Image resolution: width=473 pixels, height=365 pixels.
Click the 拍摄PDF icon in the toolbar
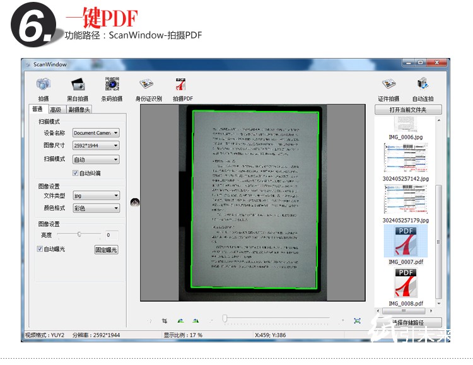(x=182, y=84)
